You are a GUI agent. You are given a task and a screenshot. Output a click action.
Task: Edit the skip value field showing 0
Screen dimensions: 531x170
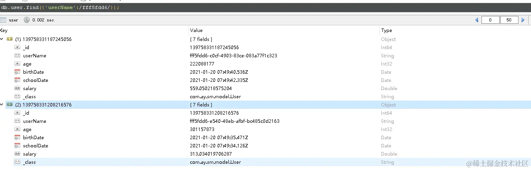[490, 20]
